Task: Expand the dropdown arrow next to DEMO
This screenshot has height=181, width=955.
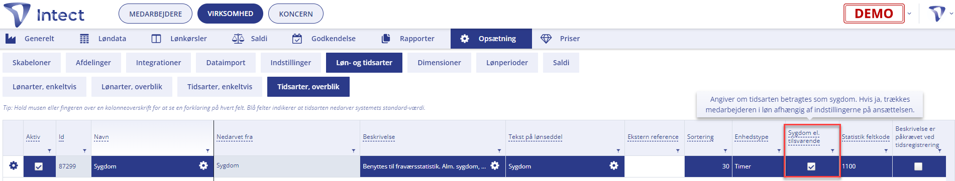Action: pos(909,14)
